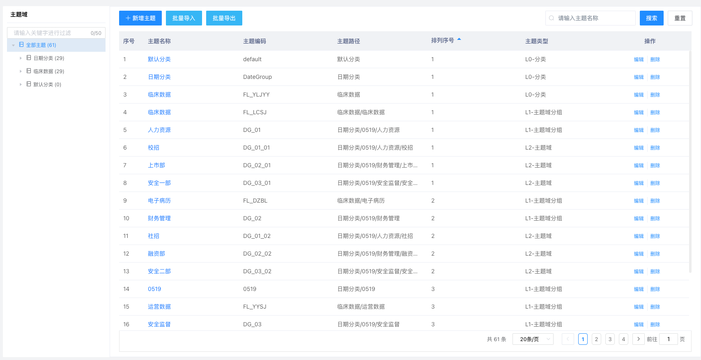Image resolution: width=701 pixels, height=360 pixels.
Task: Click the 批量导入 button
Action: [184, 18]
